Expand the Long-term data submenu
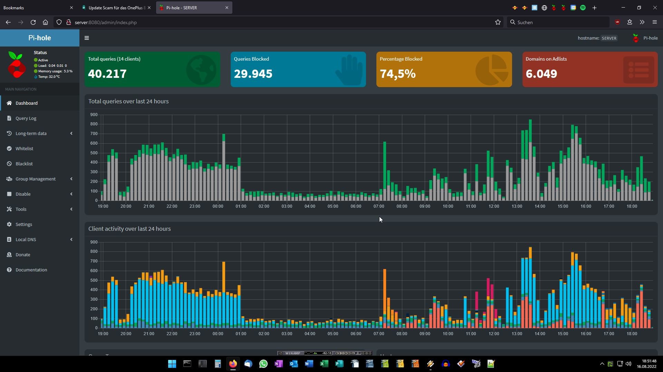663x372 pixels. click(x=40, y=133)
